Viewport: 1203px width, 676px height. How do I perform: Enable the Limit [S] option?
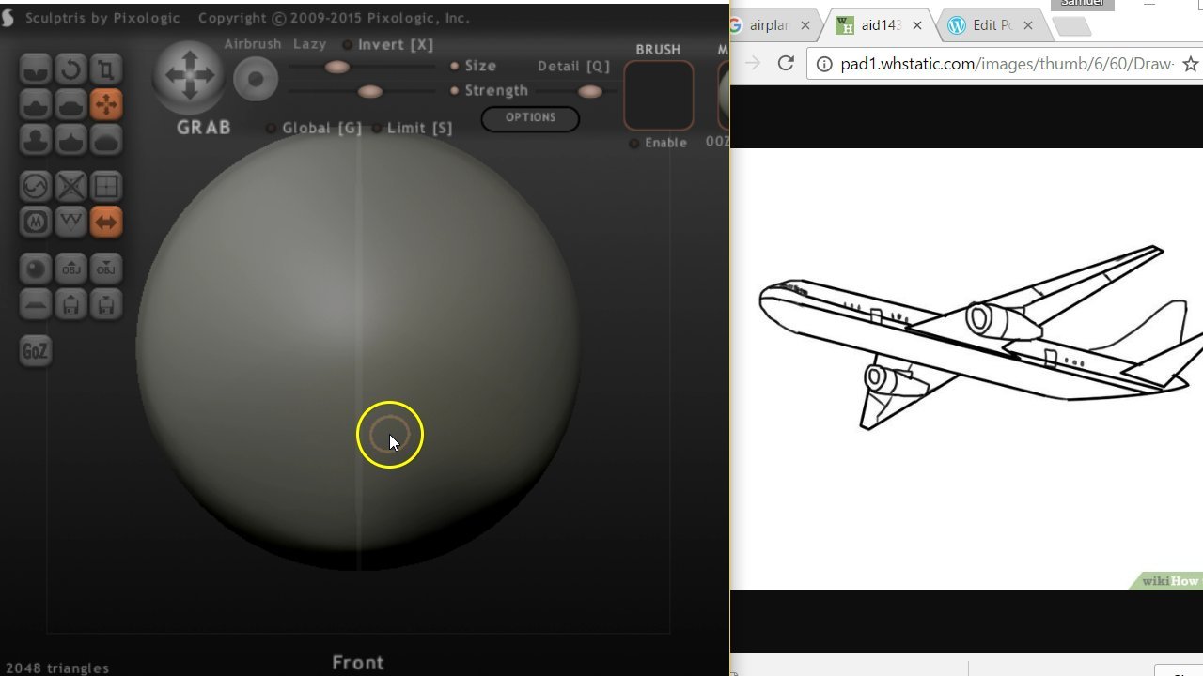click(x=377, y=127)
